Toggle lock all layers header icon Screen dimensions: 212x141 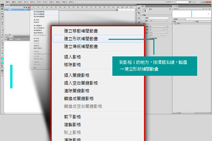(26, 7)
